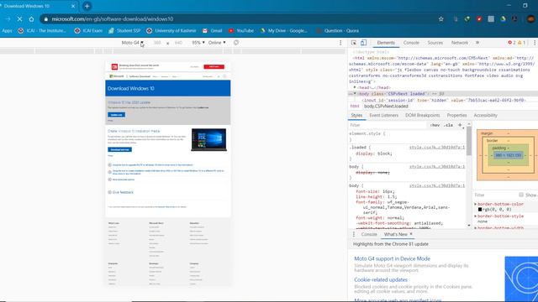
Task: Click the box model content dimensions
Action: click(x=508, y=155)
